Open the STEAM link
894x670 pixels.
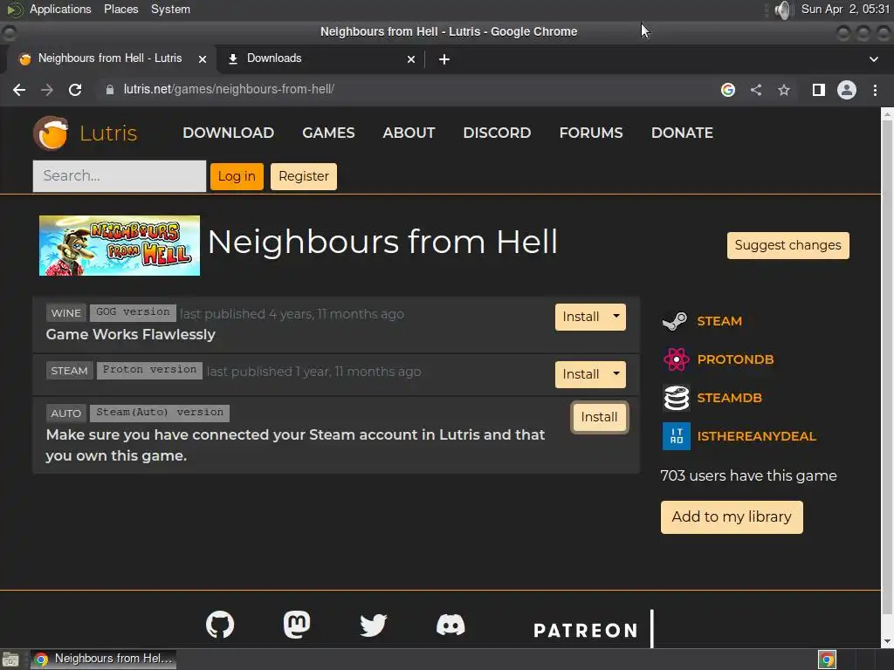(x=719, y=321)
